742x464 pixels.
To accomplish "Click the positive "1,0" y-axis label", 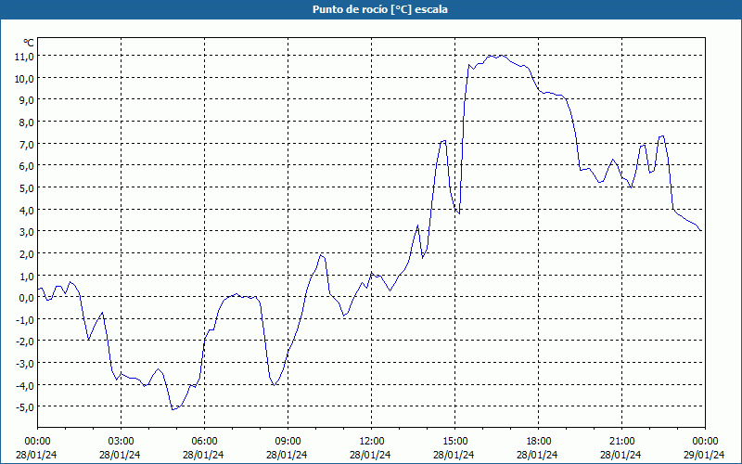I will pyautogui.click(x=27, y=276).
